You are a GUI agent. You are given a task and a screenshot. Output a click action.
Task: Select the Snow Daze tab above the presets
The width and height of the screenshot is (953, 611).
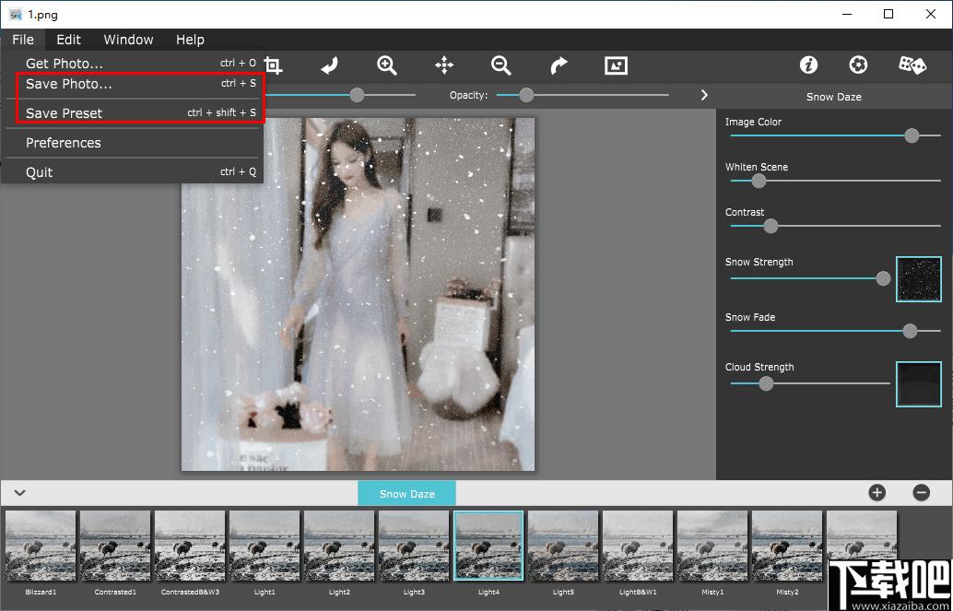pyautogui.click(x=406, y=494)
